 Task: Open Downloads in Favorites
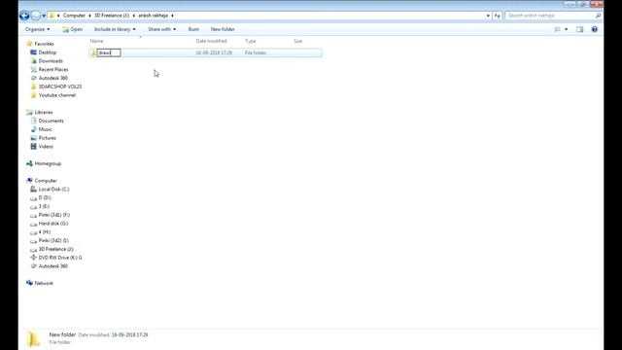pyautogui.click(x=51, y=61)
